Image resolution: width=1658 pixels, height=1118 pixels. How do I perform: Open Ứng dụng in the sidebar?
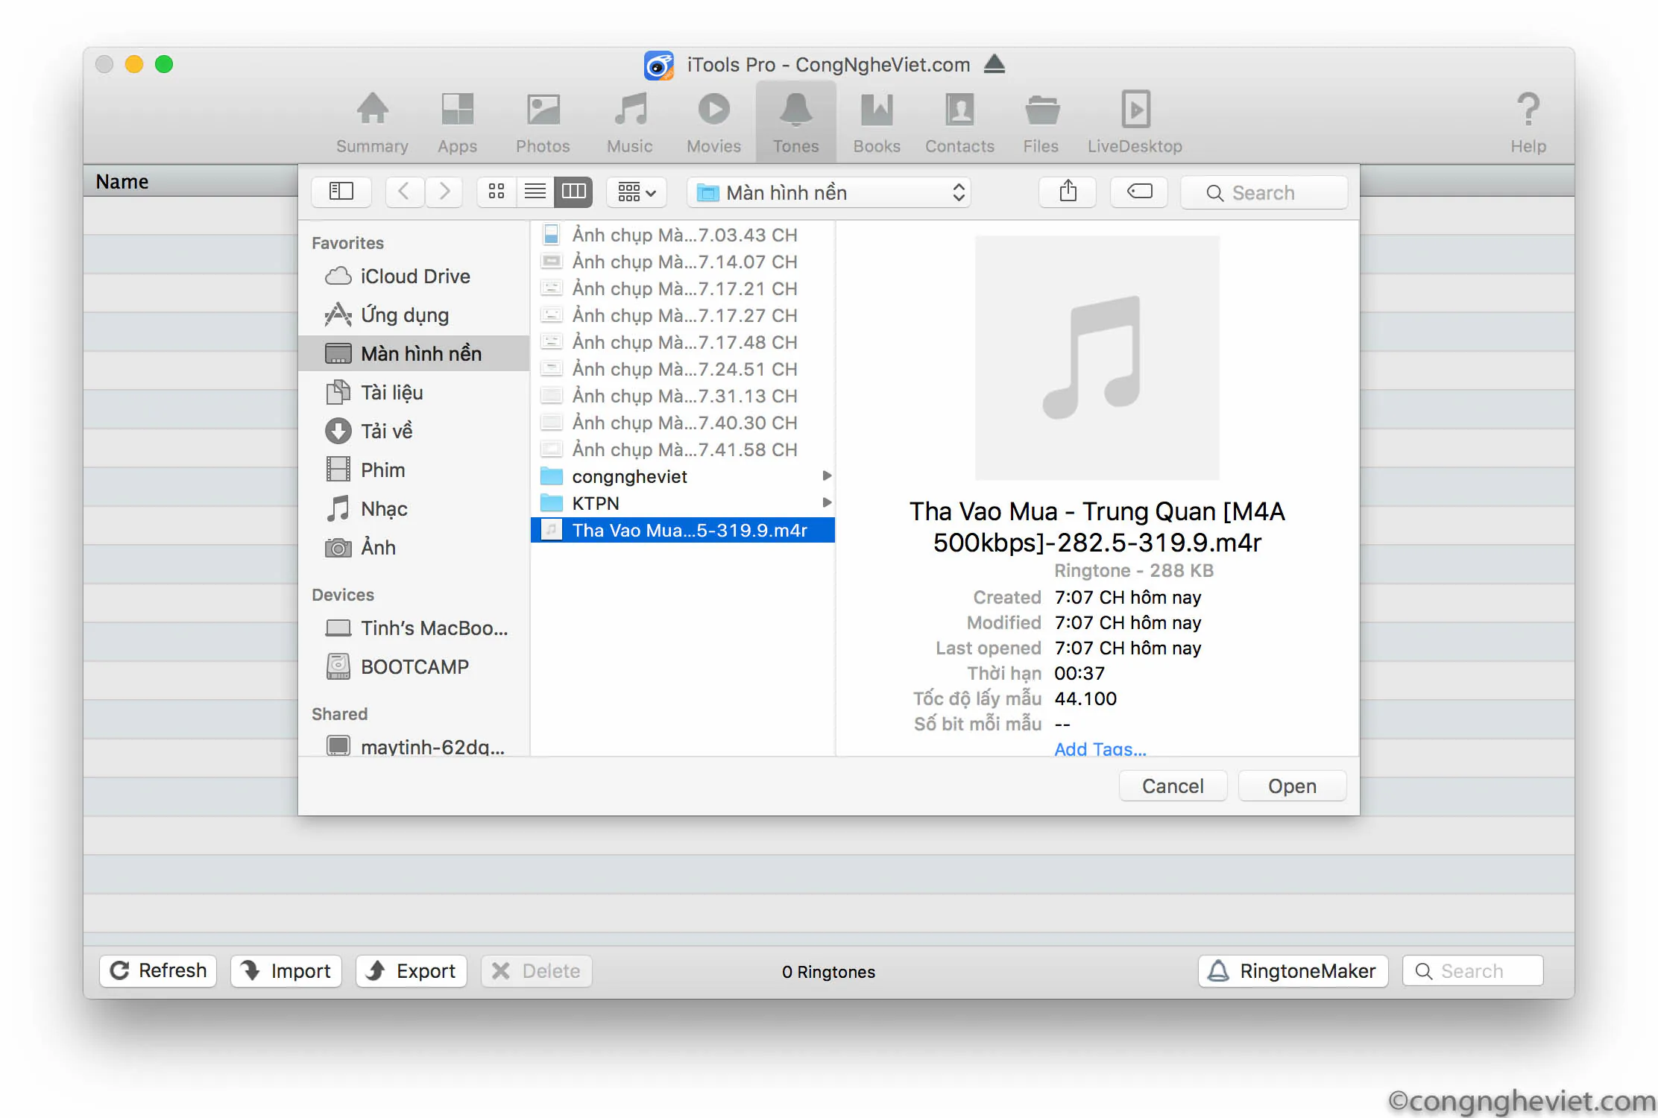[x=414, y=315]
